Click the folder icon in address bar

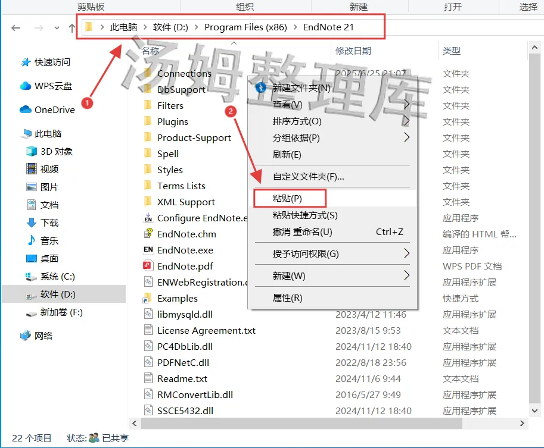(89, 27)
